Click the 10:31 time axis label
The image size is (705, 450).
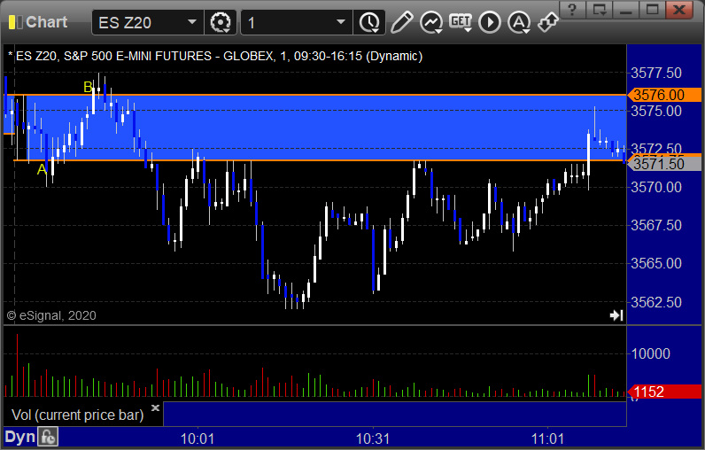tap(373, 438)
